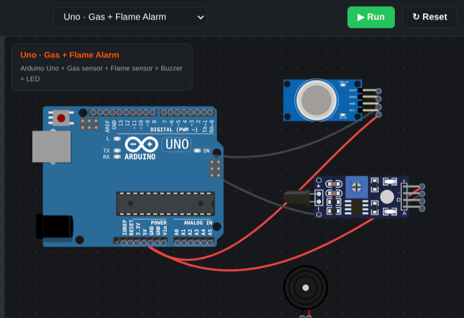Click the ARDUINO logo on the board
Image resolution: width=464 pixels, height=318 pixels.
(142, 148)
